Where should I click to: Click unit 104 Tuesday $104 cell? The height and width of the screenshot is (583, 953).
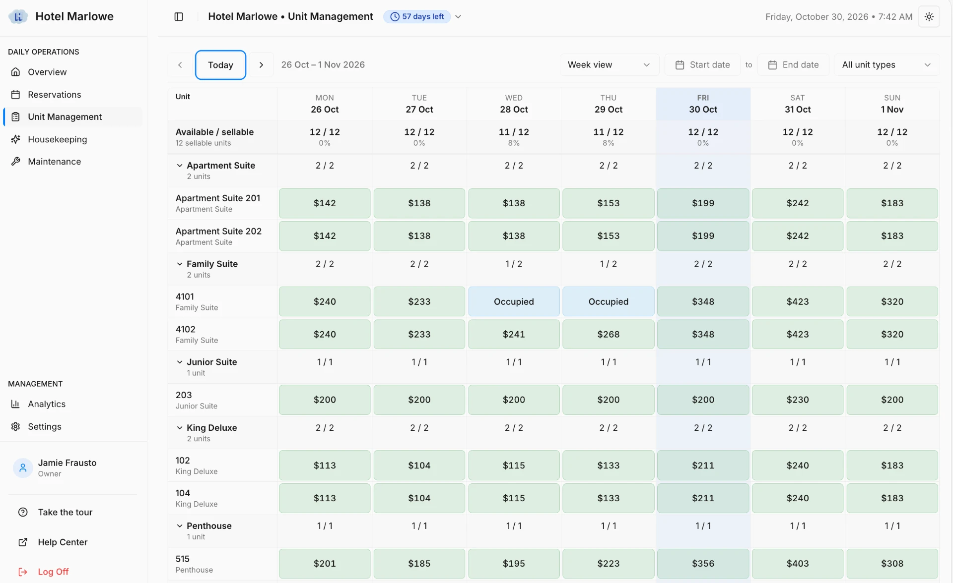click(419, 498)
